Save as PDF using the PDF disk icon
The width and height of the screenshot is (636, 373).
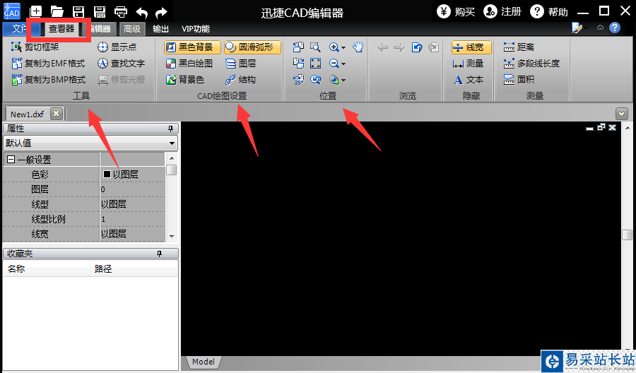click(100, 11)
